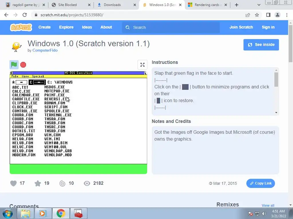Click the Copy Link button
Screen dimensions: 293x219
[260, 183]
